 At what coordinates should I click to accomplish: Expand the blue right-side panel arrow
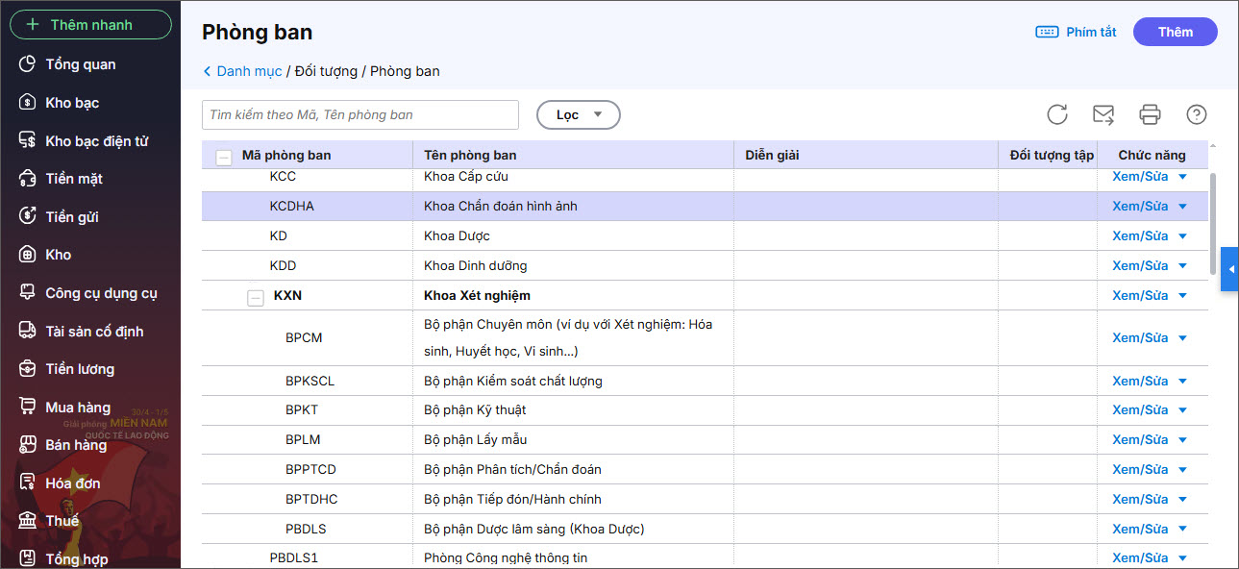click(1229, 269)
